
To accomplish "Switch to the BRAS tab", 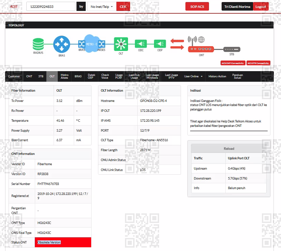I will point(78,76).
